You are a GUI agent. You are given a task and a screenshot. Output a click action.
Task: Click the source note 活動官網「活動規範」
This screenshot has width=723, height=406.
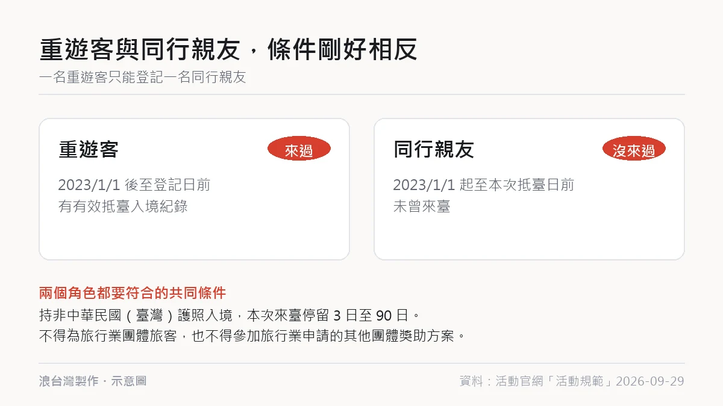click(554, 381)
